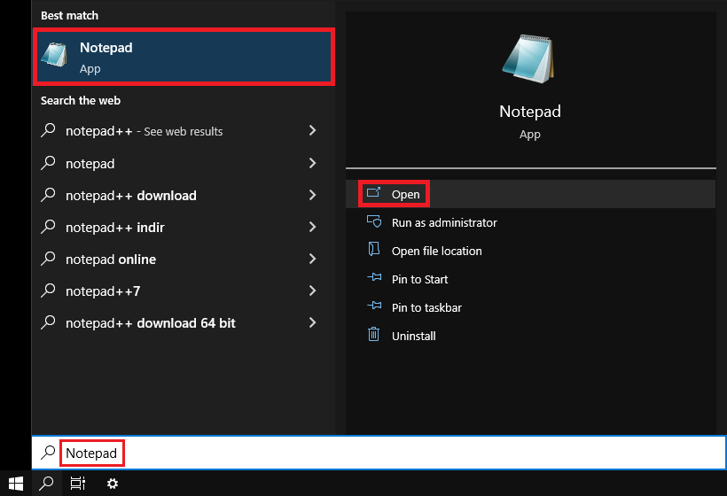Open the Notepad best match result
Viewport: 727px width, 496px height.
184,57
